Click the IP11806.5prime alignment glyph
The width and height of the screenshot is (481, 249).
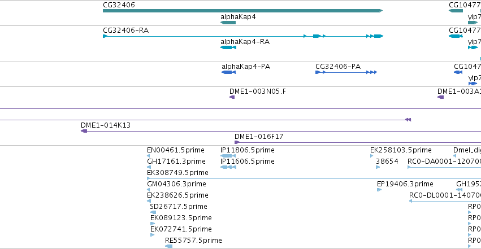click(x=228, y=156)
